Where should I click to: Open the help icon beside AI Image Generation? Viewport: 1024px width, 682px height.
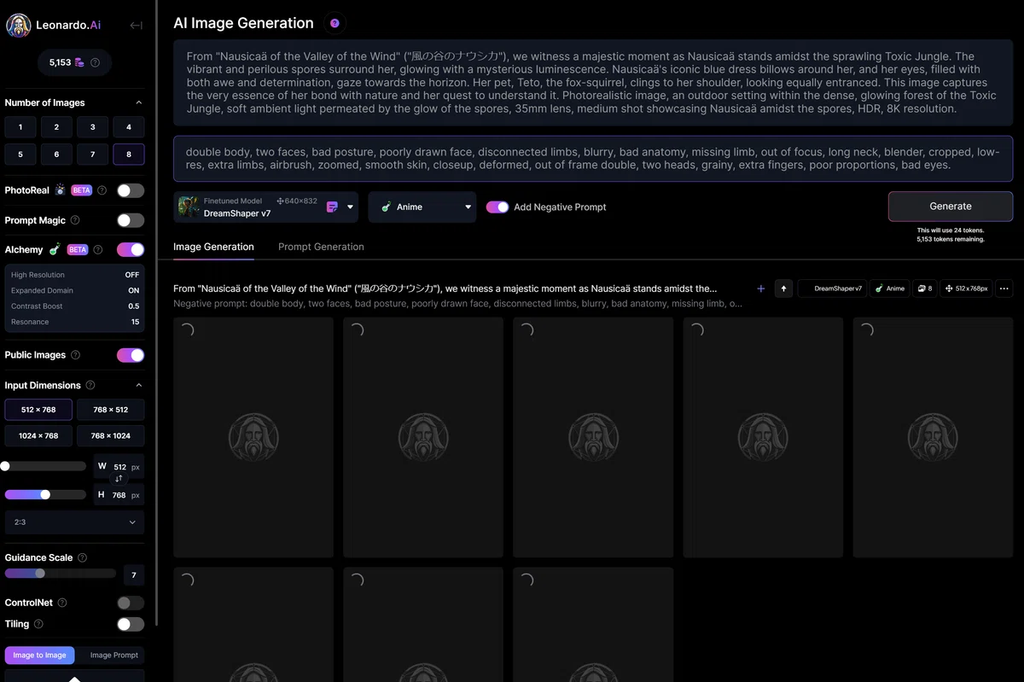335,23
